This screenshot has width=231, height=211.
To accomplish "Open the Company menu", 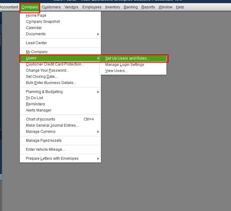I will (30, 7).
